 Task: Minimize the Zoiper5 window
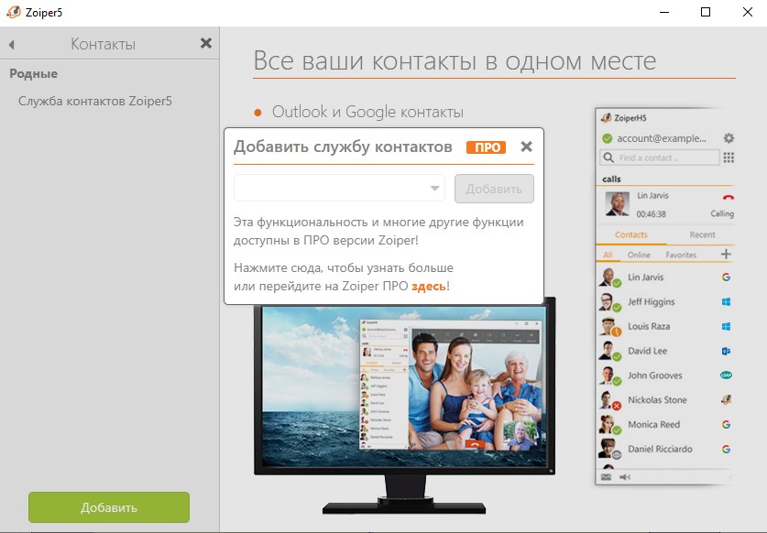664,12
